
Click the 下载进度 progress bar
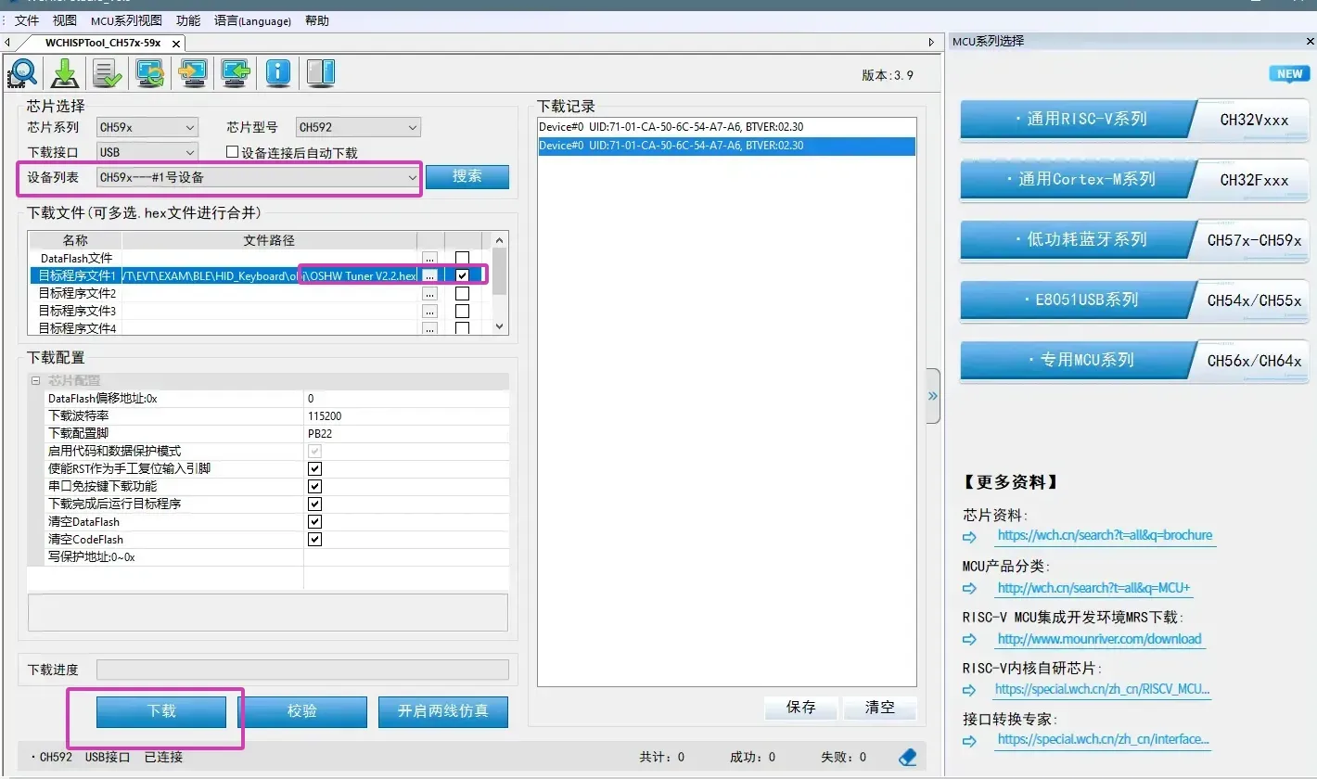tap(302, 670)
